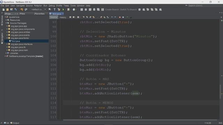223x125 pixels.
Task: Toggle Bookmark icon in editor toolbar
Action: [x=108, y=17]
